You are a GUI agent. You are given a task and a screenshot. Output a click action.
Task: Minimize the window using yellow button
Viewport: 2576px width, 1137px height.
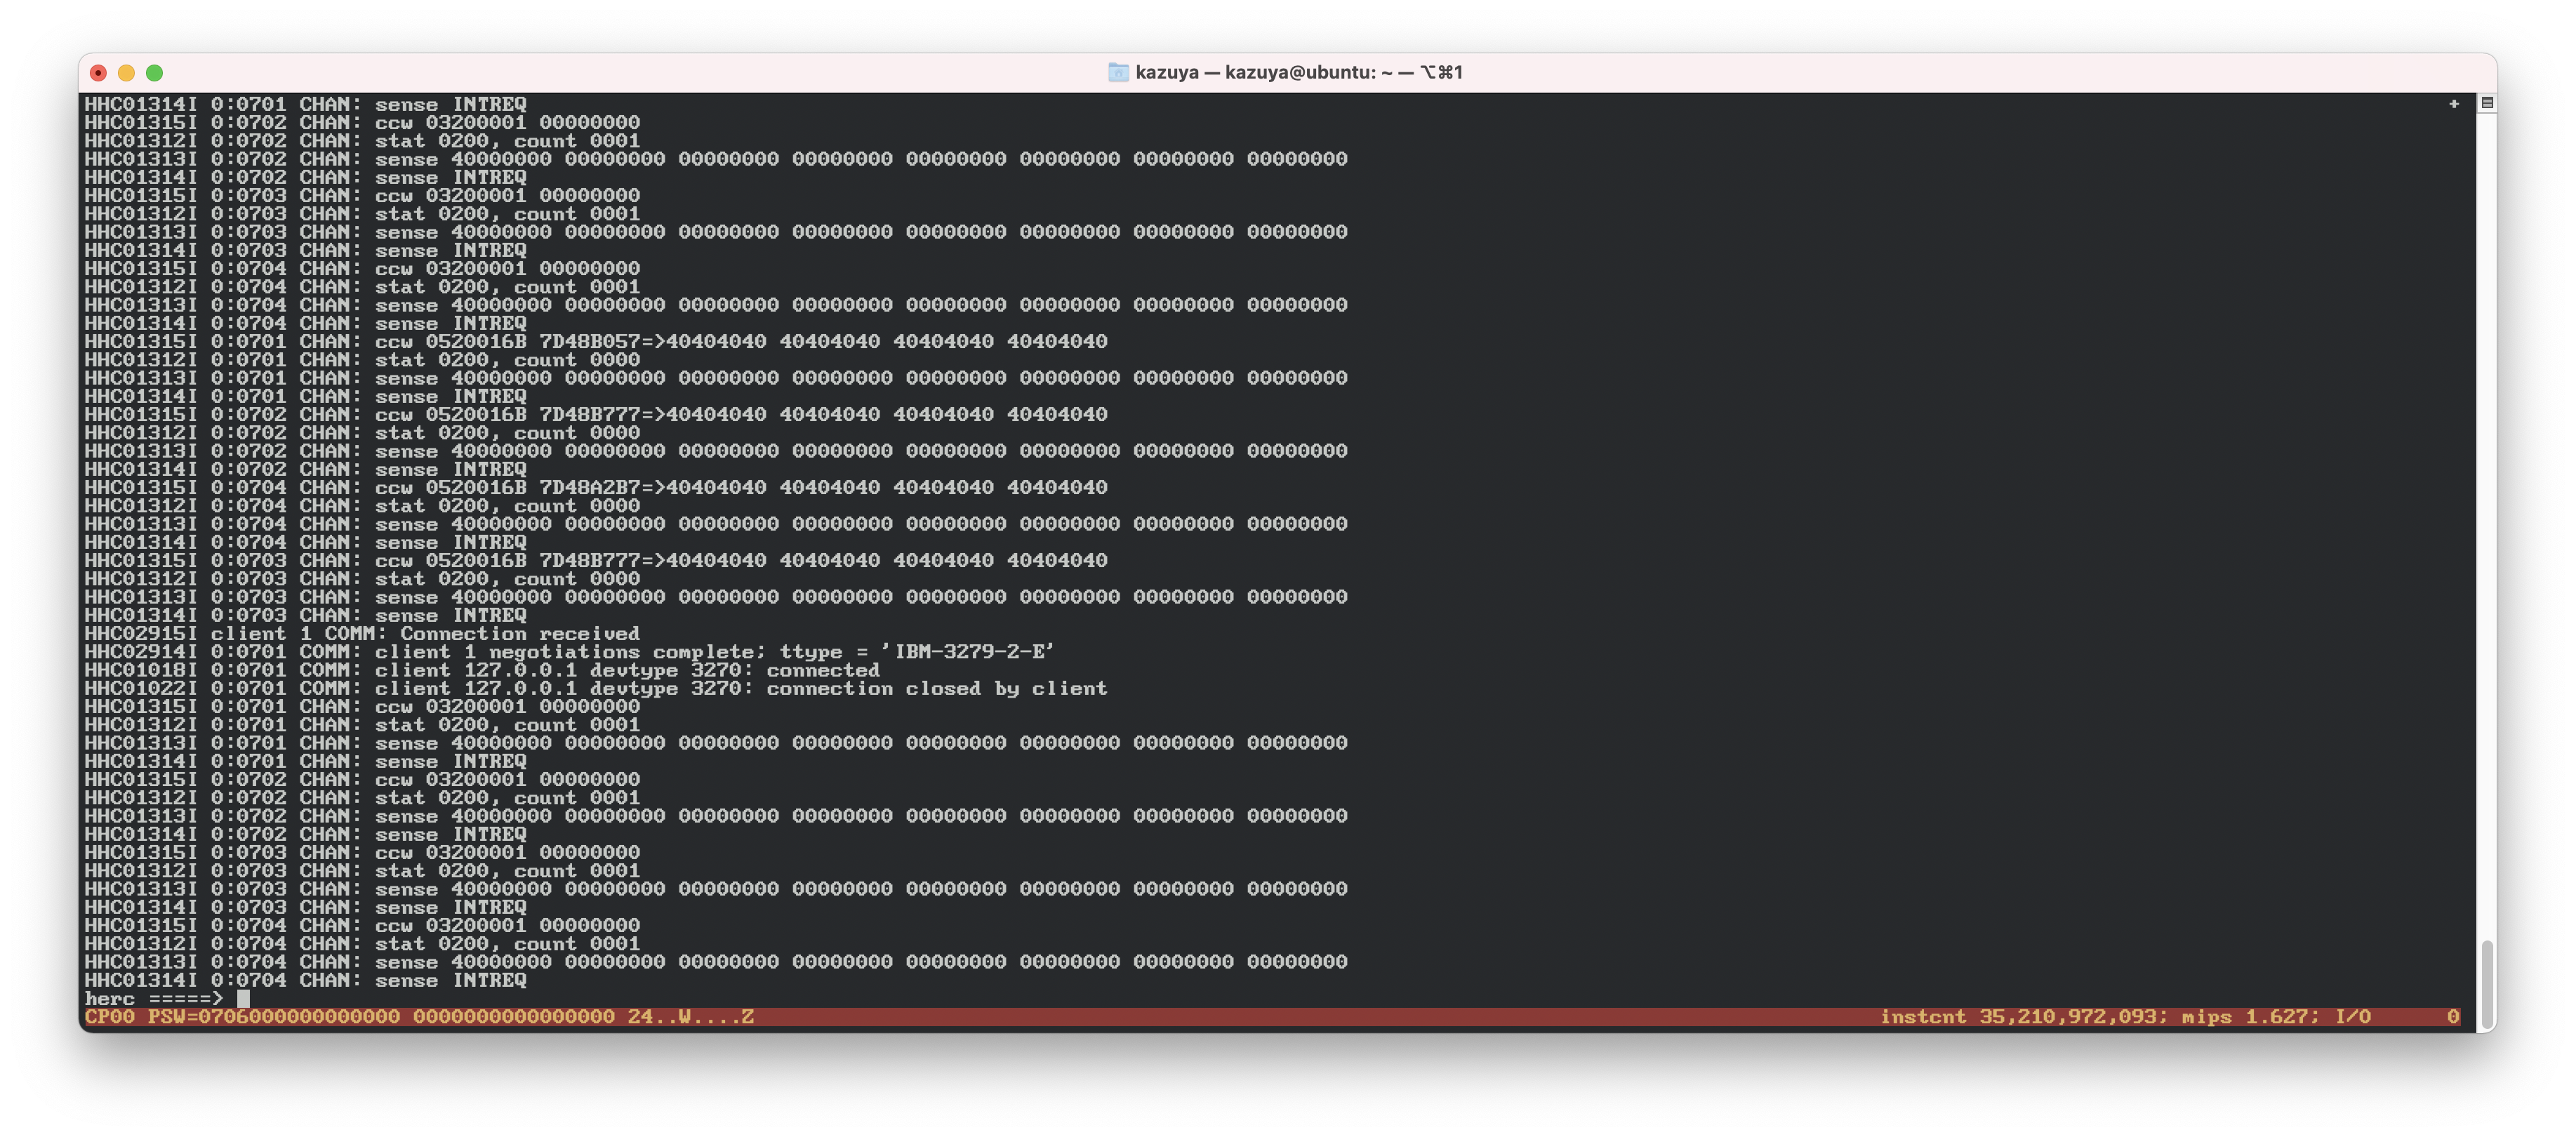pos(126,73)
